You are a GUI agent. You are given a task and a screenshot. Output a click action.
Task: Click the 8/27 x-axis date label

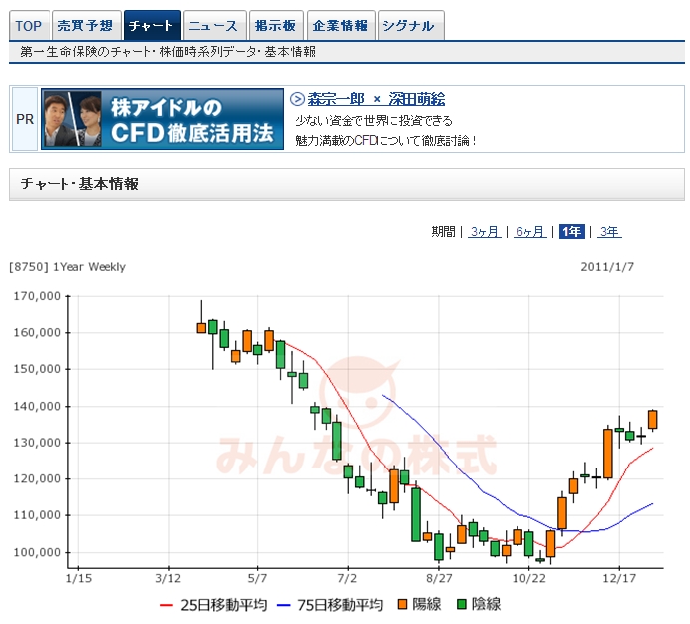coord(439,578)
